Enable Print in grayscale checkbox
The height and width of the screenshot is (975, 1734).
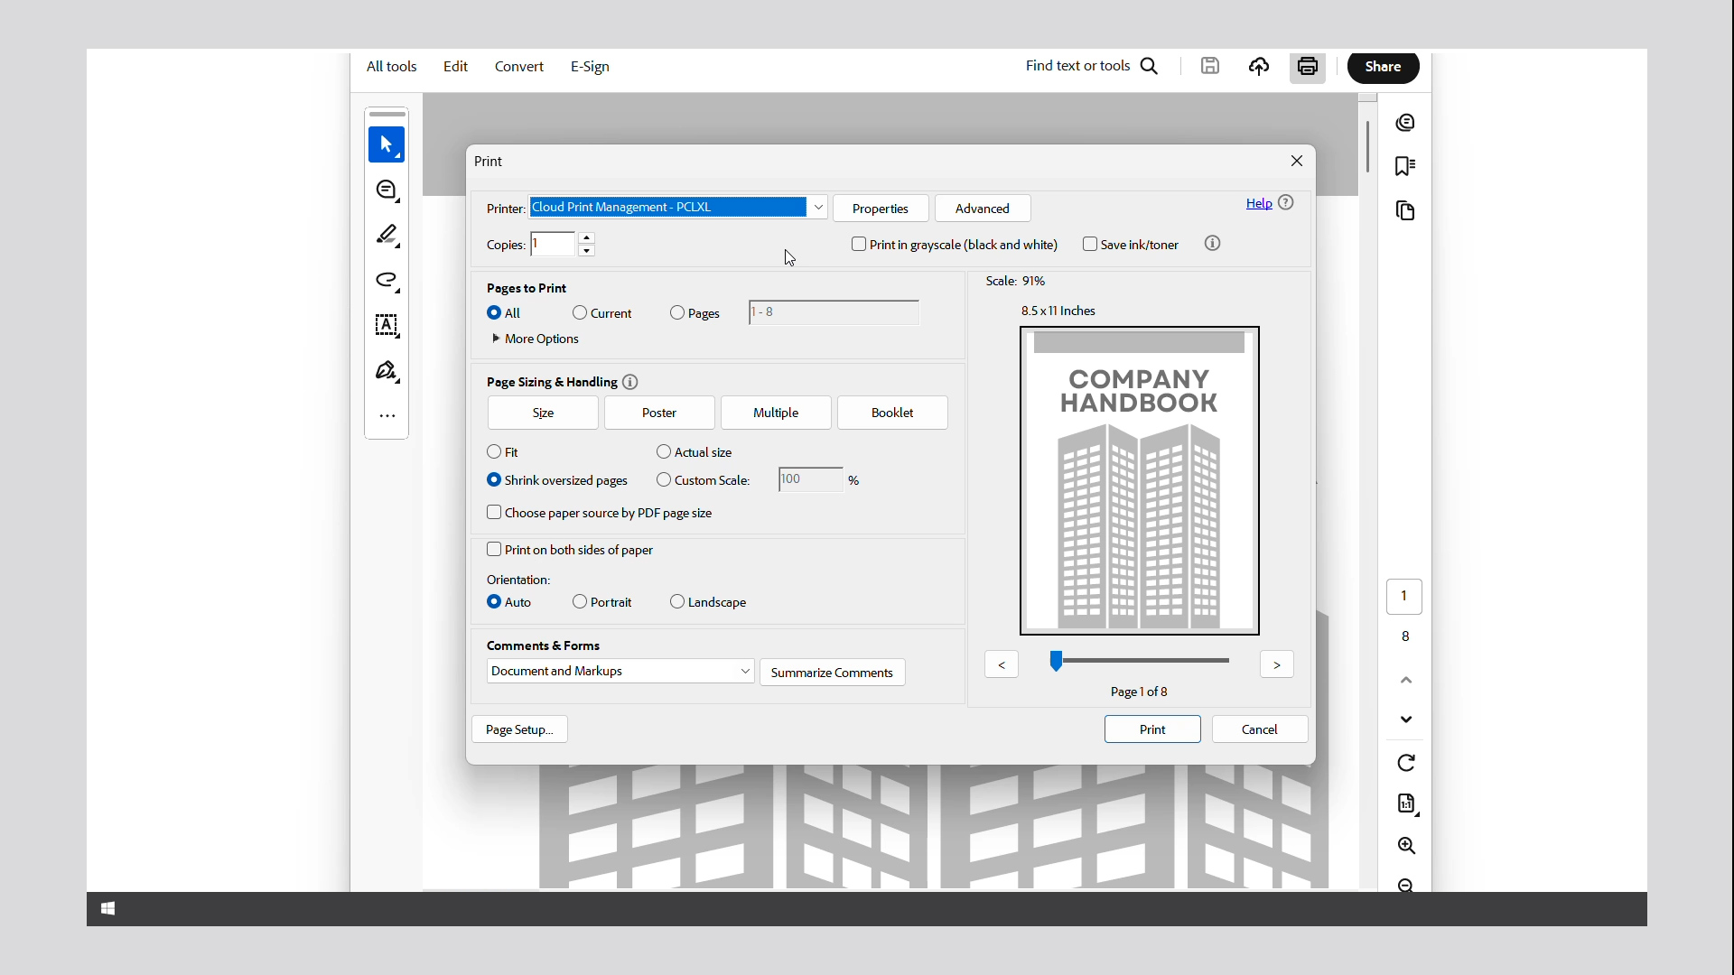859,245
